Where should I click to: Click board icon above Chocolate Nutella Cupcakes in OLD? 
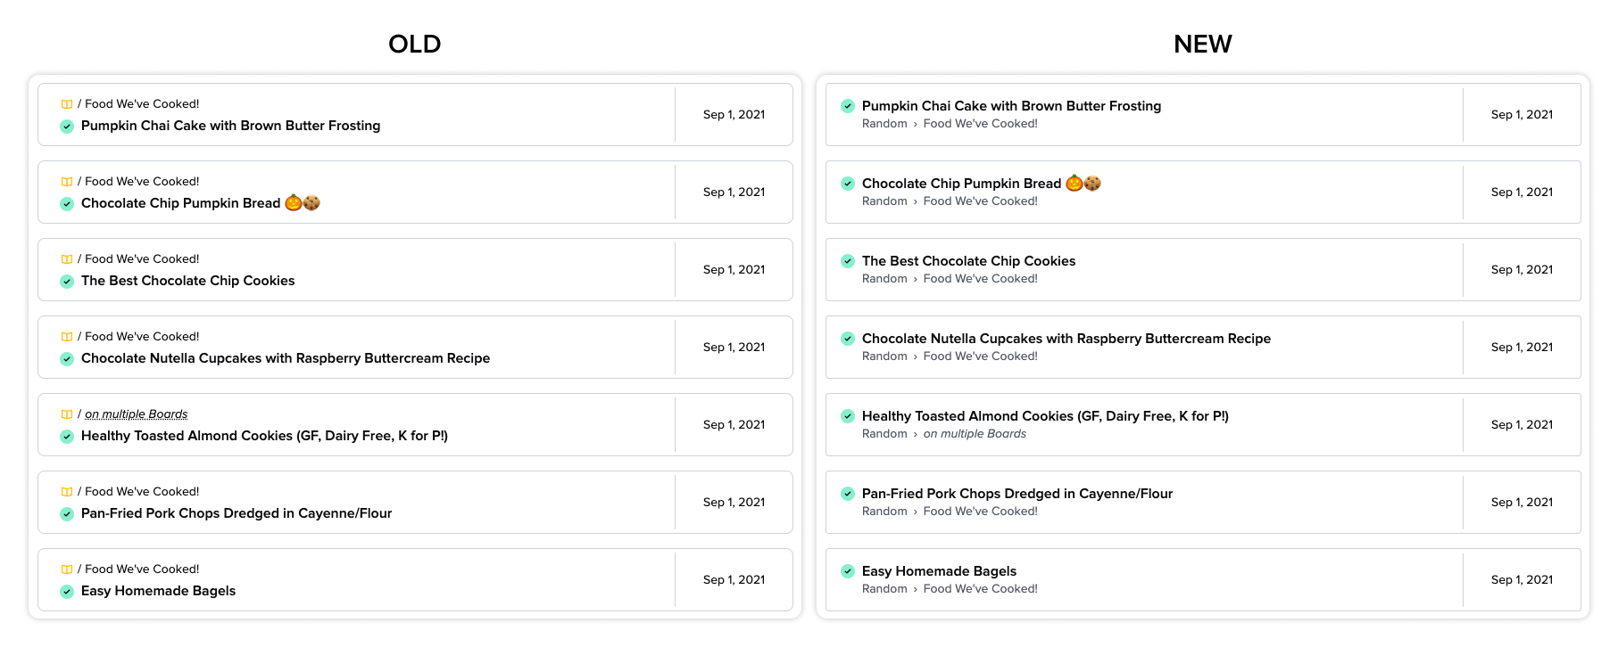(67, 337)
